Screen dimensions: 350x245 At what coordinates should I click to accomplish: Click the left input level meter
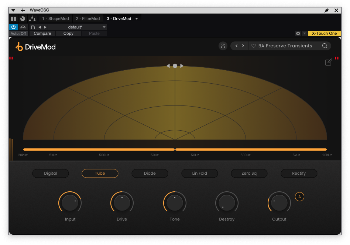tap(11, 150)
